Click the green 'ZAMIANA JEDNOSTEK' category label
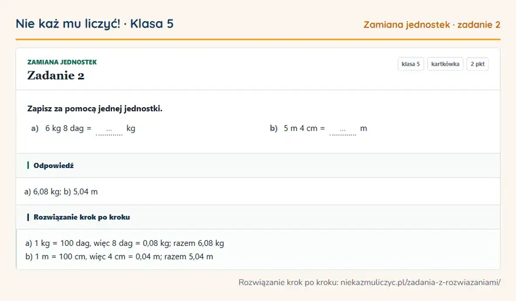 point(62,62)
